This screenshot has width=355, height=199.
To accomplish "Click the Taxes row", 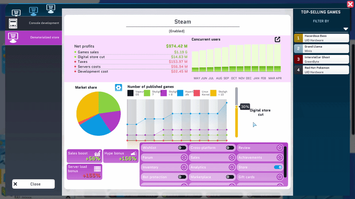I will pyautogui.click(x=131, y=62).
